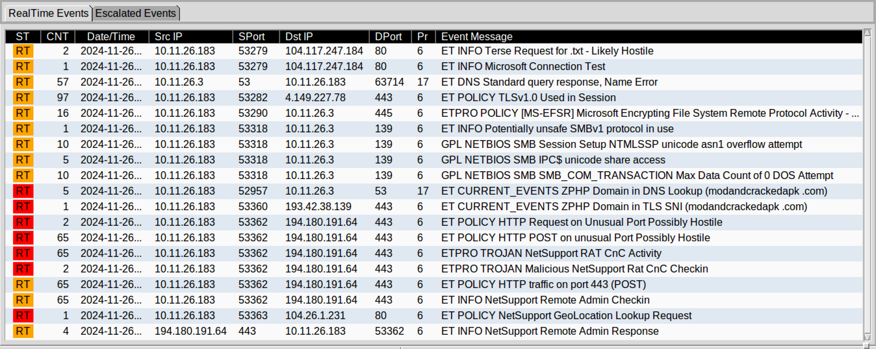The height and width of the screenshot is (349, 876).
Task: Click the RT icon on DNS Standard query response row
Action: coord(23,82)
